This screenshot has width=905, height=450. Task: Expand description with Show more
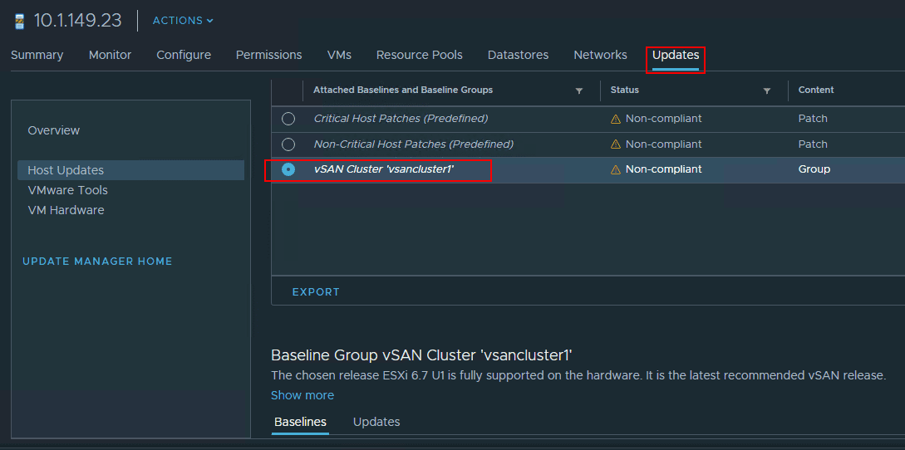302,395
